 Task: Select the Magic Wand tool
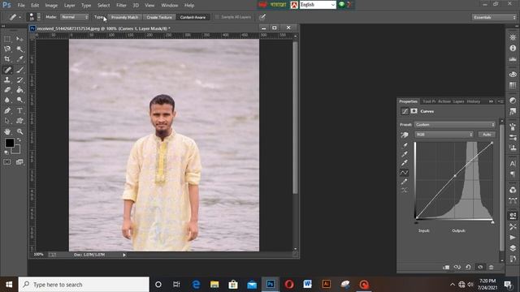point(19,49)
